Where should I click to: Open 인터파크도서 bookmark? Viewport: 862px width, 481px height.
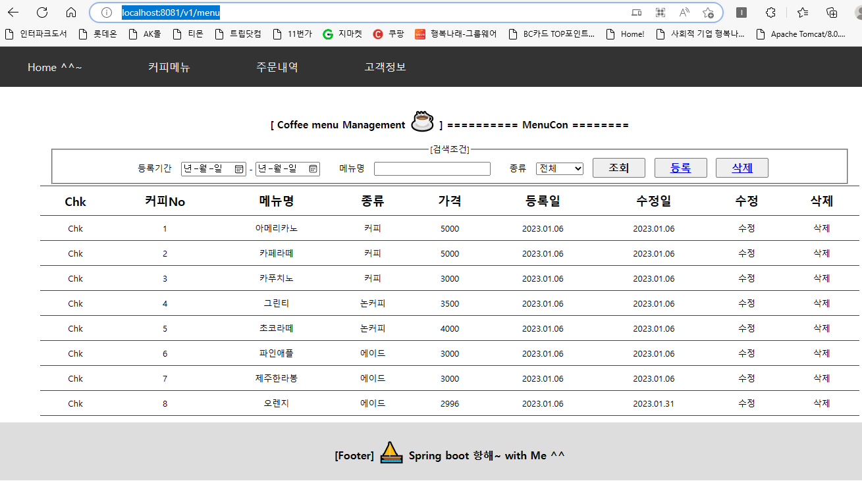36,34
